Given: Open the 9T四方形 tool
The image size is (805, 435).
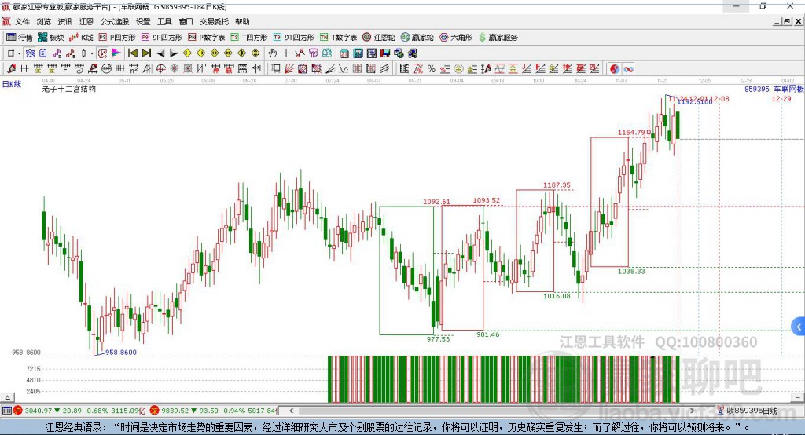Looking at the screenshot, I should [x=294, y=38].
